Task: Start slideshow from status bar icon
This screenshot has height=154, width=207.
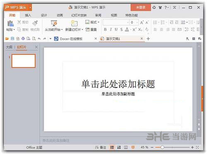Action: tap(133, 147)
